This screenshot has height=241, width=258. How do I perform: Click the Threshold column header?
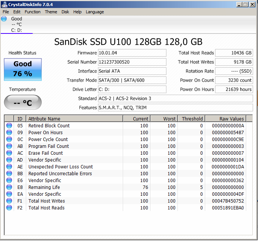click(x=192, y=119)
